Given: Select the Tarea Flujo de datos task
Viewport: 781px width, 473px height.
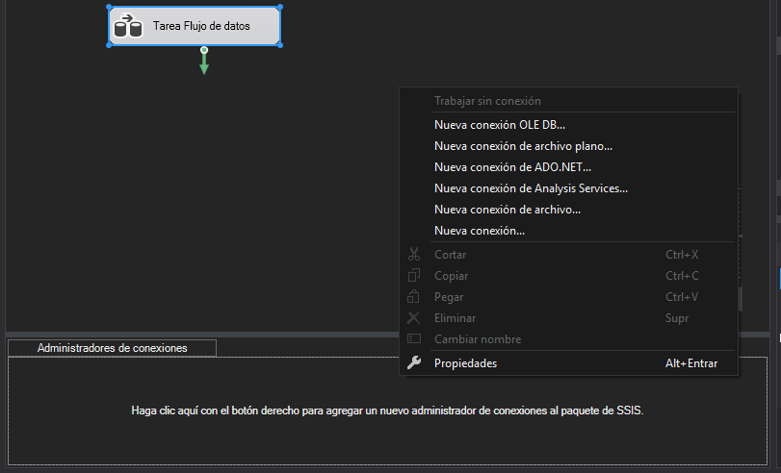Looking at the screenshot, I should coord(195,26).
